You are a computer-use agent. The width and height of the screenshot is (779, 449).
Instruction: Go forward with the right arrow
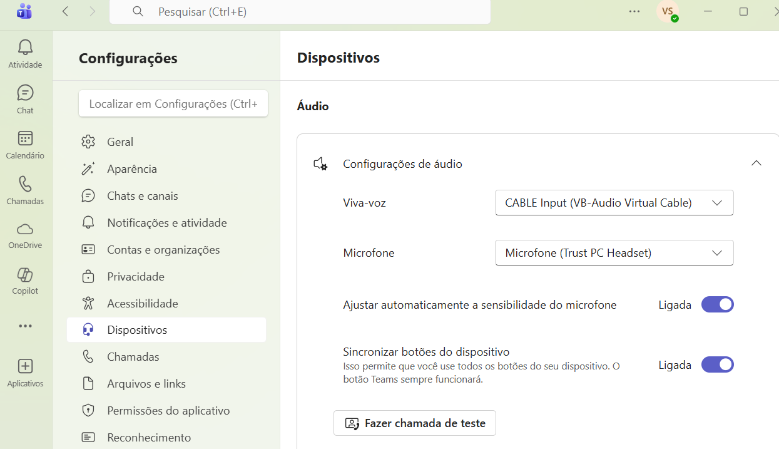[x=93, y=11]
